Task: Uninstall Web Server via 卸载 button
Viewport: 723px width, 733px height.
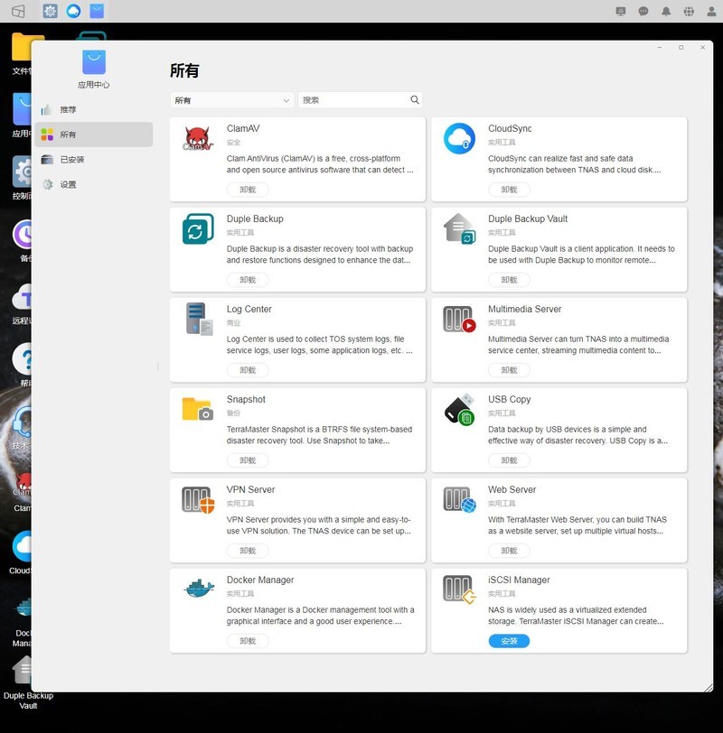Action: (509, 551)
